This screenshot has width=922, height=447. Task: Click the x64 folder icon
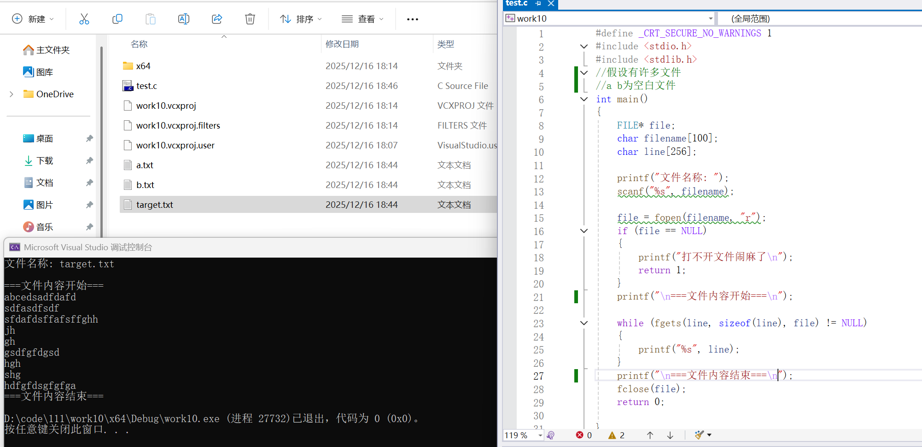pos(128,66)
